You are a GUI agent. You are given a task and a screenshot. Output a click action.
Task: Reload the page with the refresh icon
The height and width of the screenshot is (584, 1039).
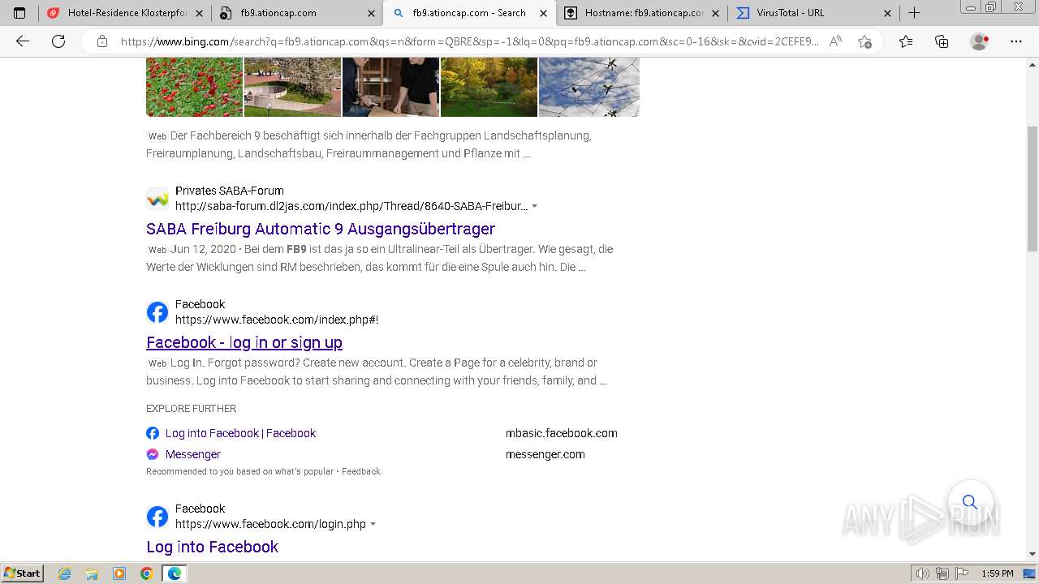tap(58, 41)
